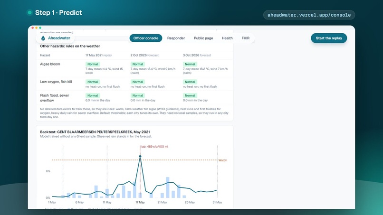Click the 1 May axis label on chart
This screenshot has height=215, width=383.
click(x=52, y=202)
